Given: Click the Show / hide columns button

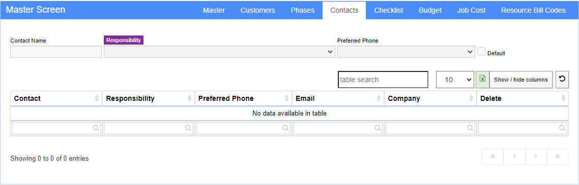Looking at the screenshot, I should click(520, 80).
